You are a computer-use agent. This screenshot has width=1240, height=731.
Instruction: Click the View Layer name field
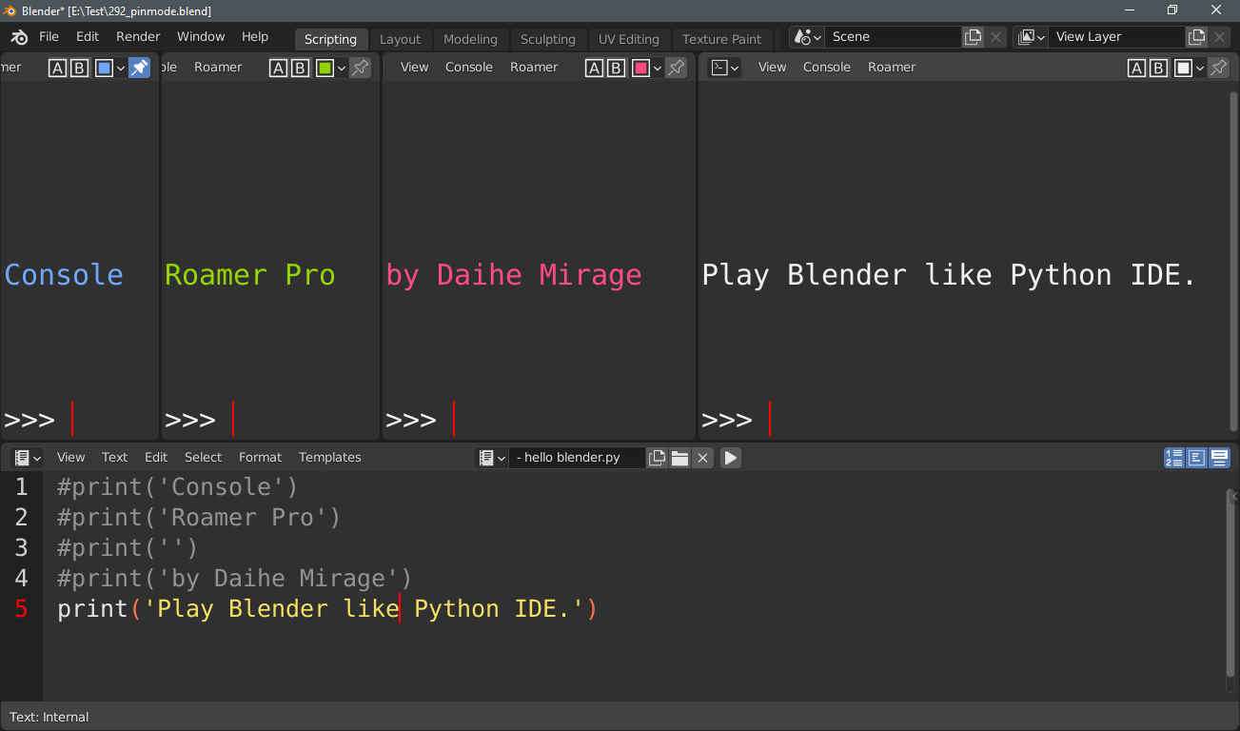pyautogui.click(x=1117, y=37)
